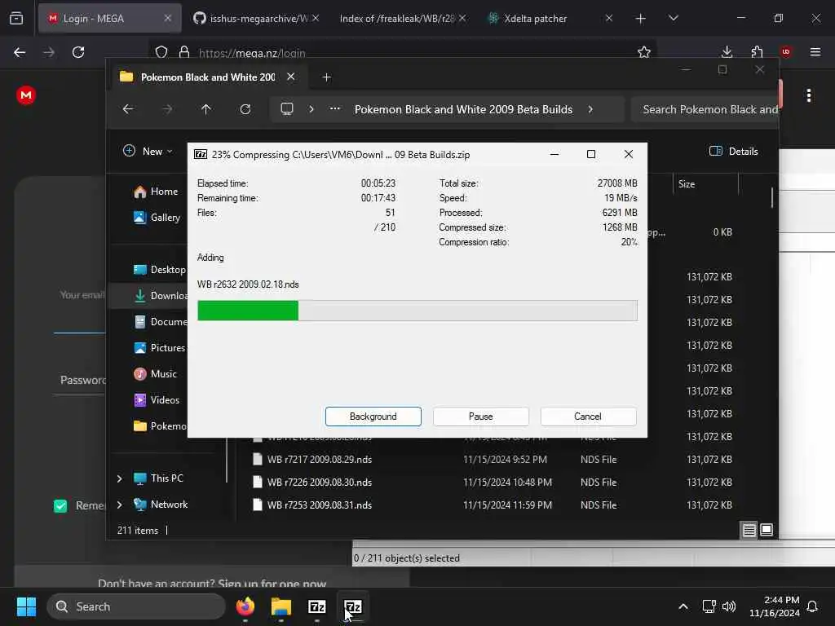
Task: Switch to details list view layout
Action: click(x=749, y=530)
